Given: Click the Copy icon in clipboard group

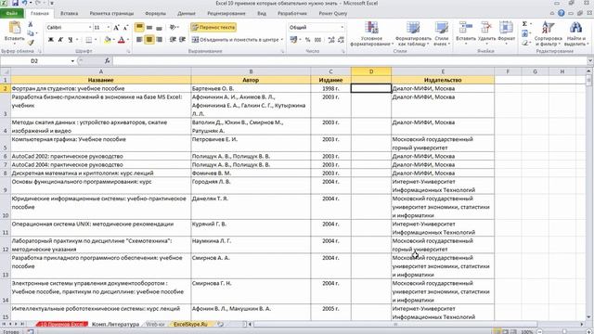Looking at the screenshot, I should point(31,33).
